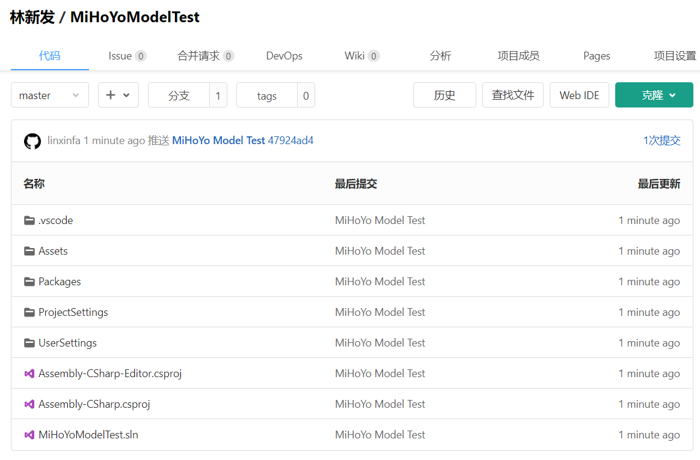Click the 历史 history button
This screenshot has width=700, height=460.
click(444, 95)
